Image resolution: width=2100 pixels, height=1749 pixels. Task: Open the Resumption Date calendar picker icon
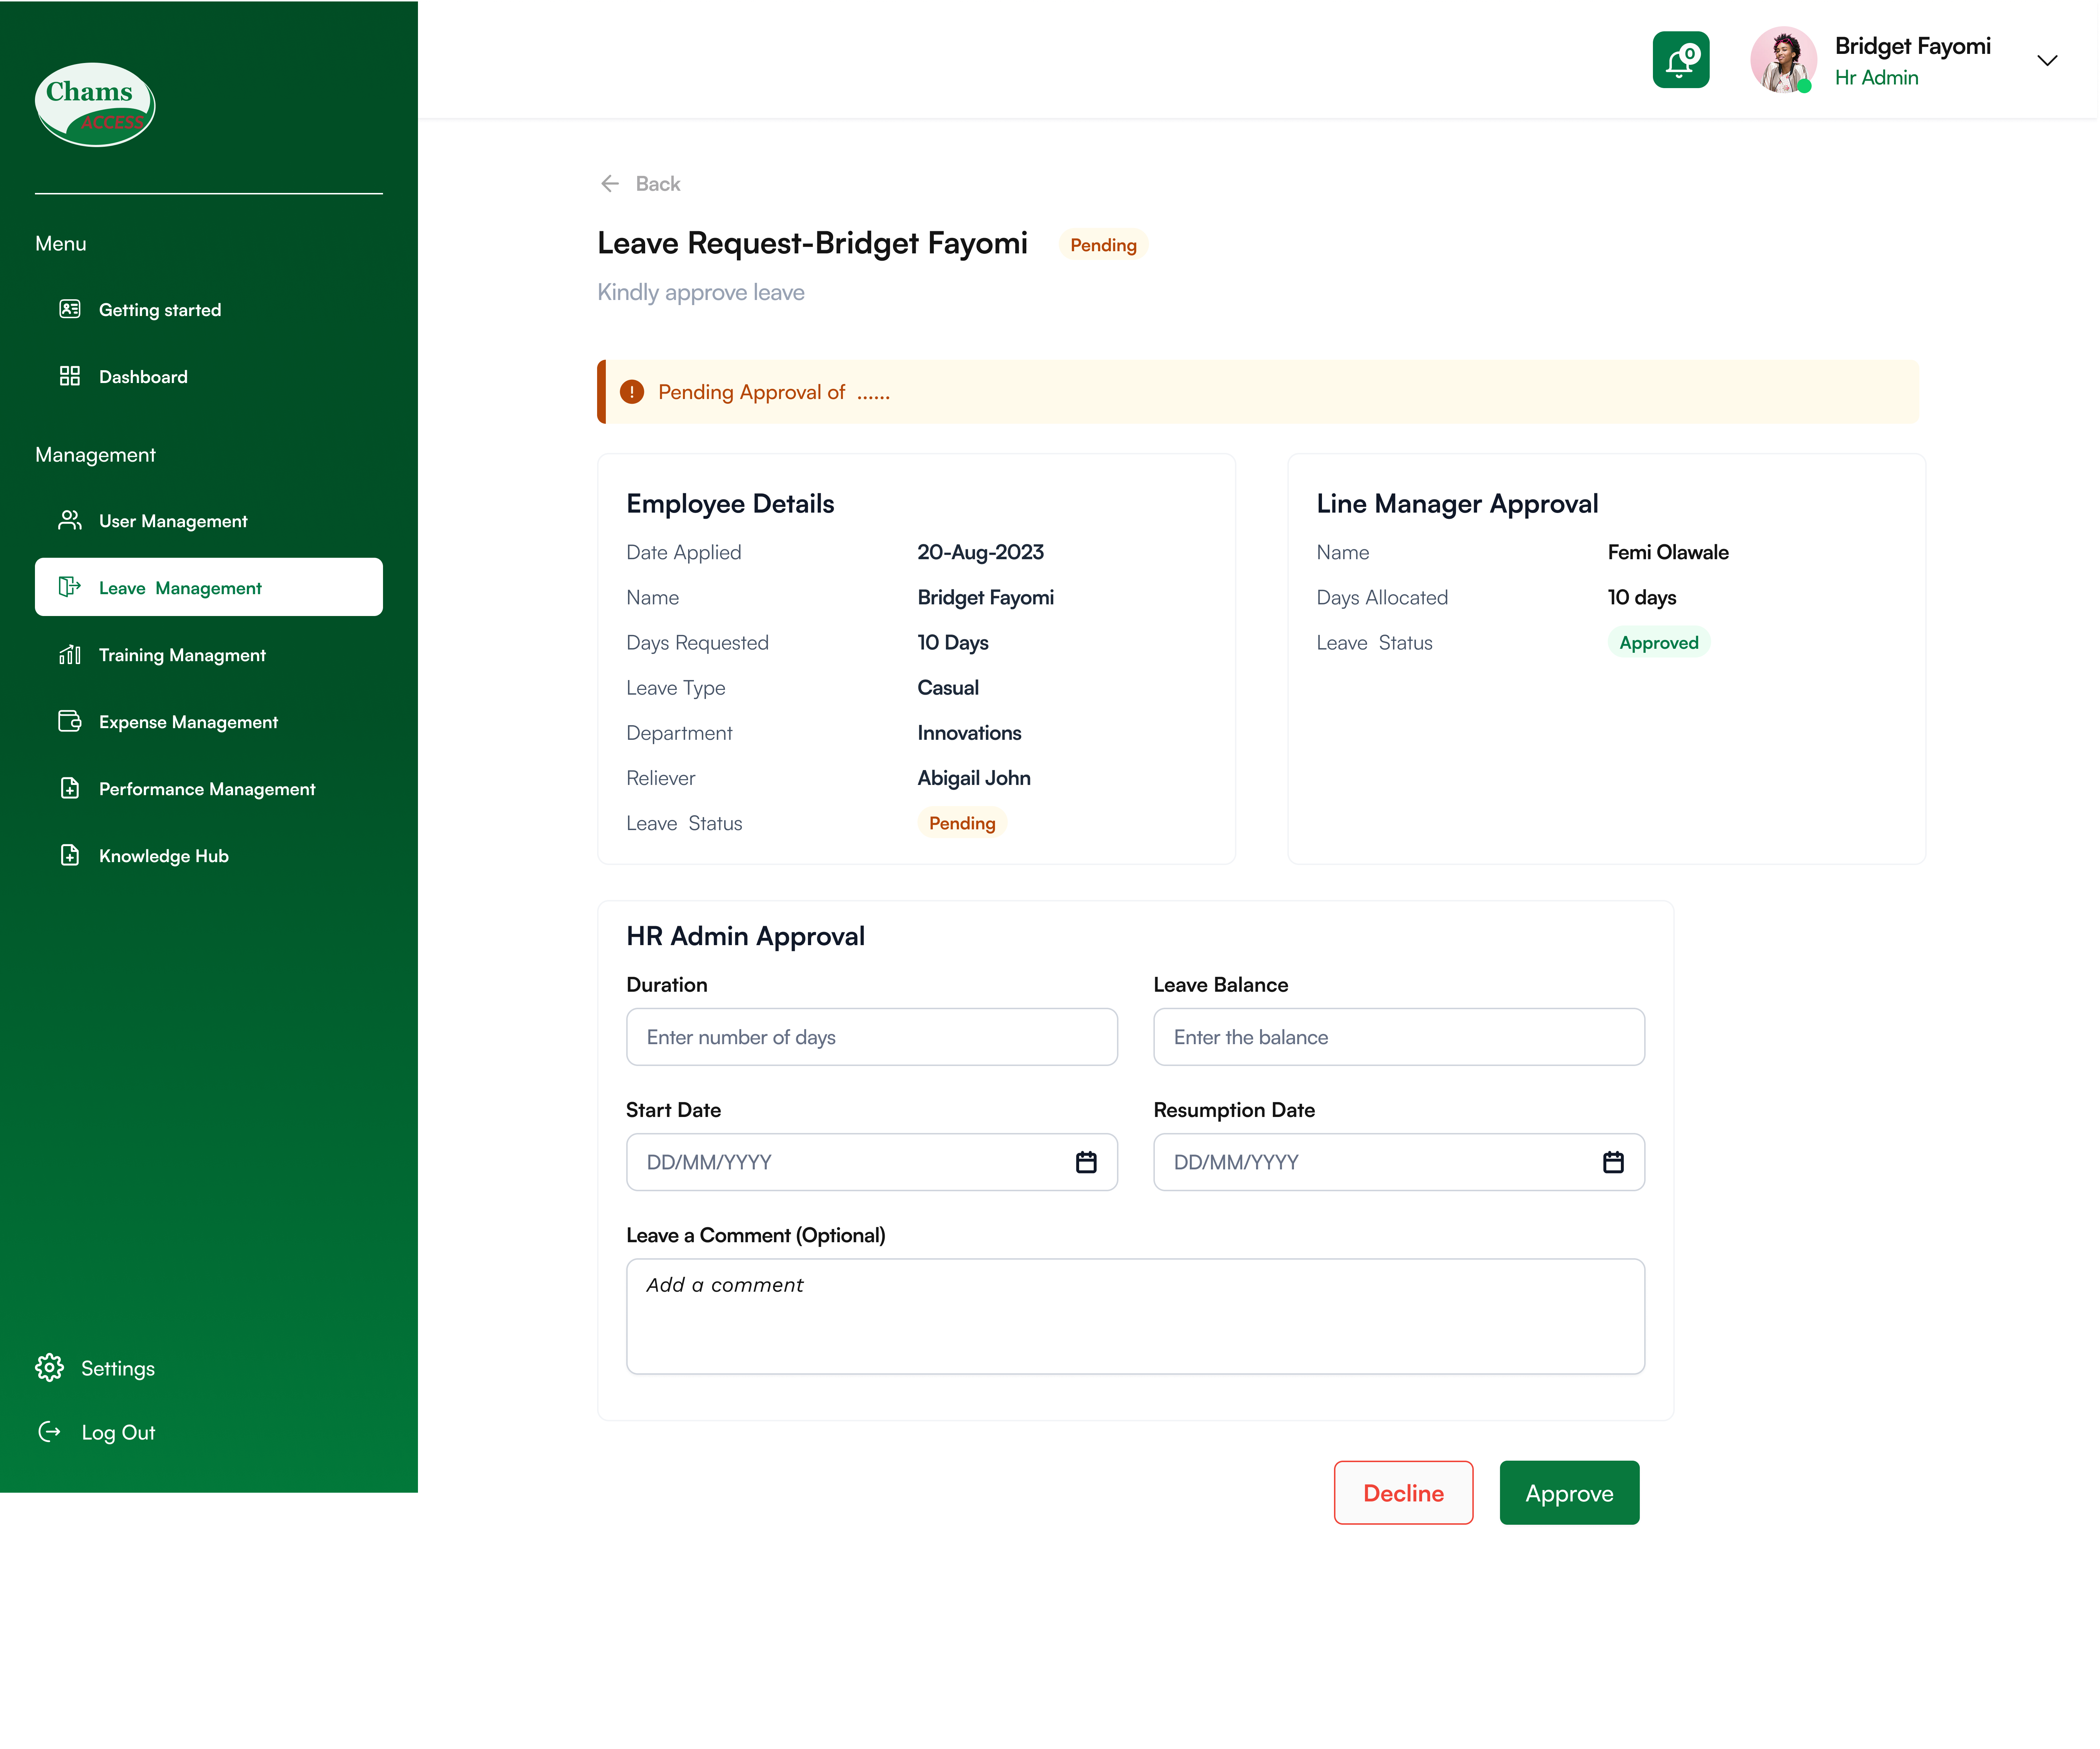(x=1613, y=1162)
